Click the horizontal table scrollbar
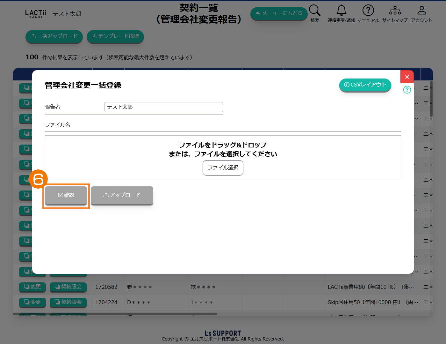This screenshot has height=344, width=446. click(115, 314)
